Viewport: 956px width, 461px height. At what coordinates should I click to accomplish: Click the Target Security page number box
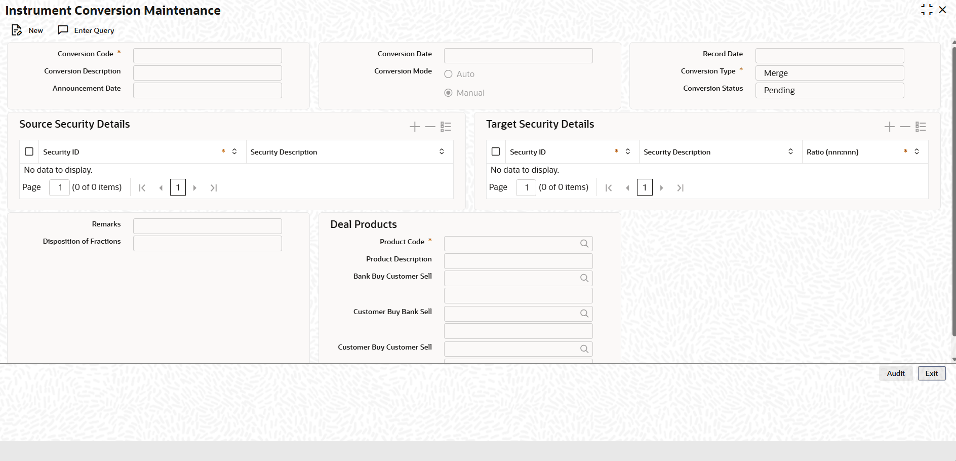(527, 187)
